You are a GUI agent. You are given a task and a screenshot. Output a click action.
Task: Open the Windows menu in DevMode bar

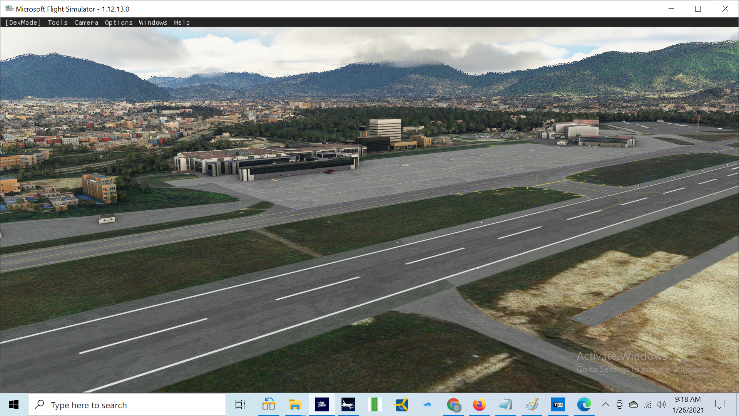pyautogui.click(x=153, y=22)
